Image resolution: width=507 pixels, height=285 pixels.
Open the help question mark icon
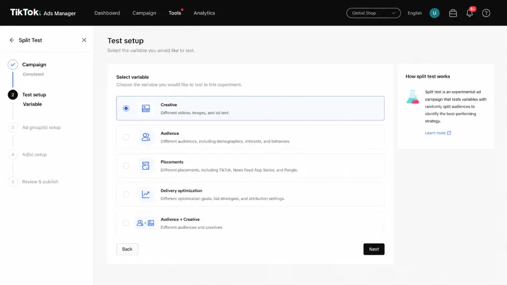point(486,13)
